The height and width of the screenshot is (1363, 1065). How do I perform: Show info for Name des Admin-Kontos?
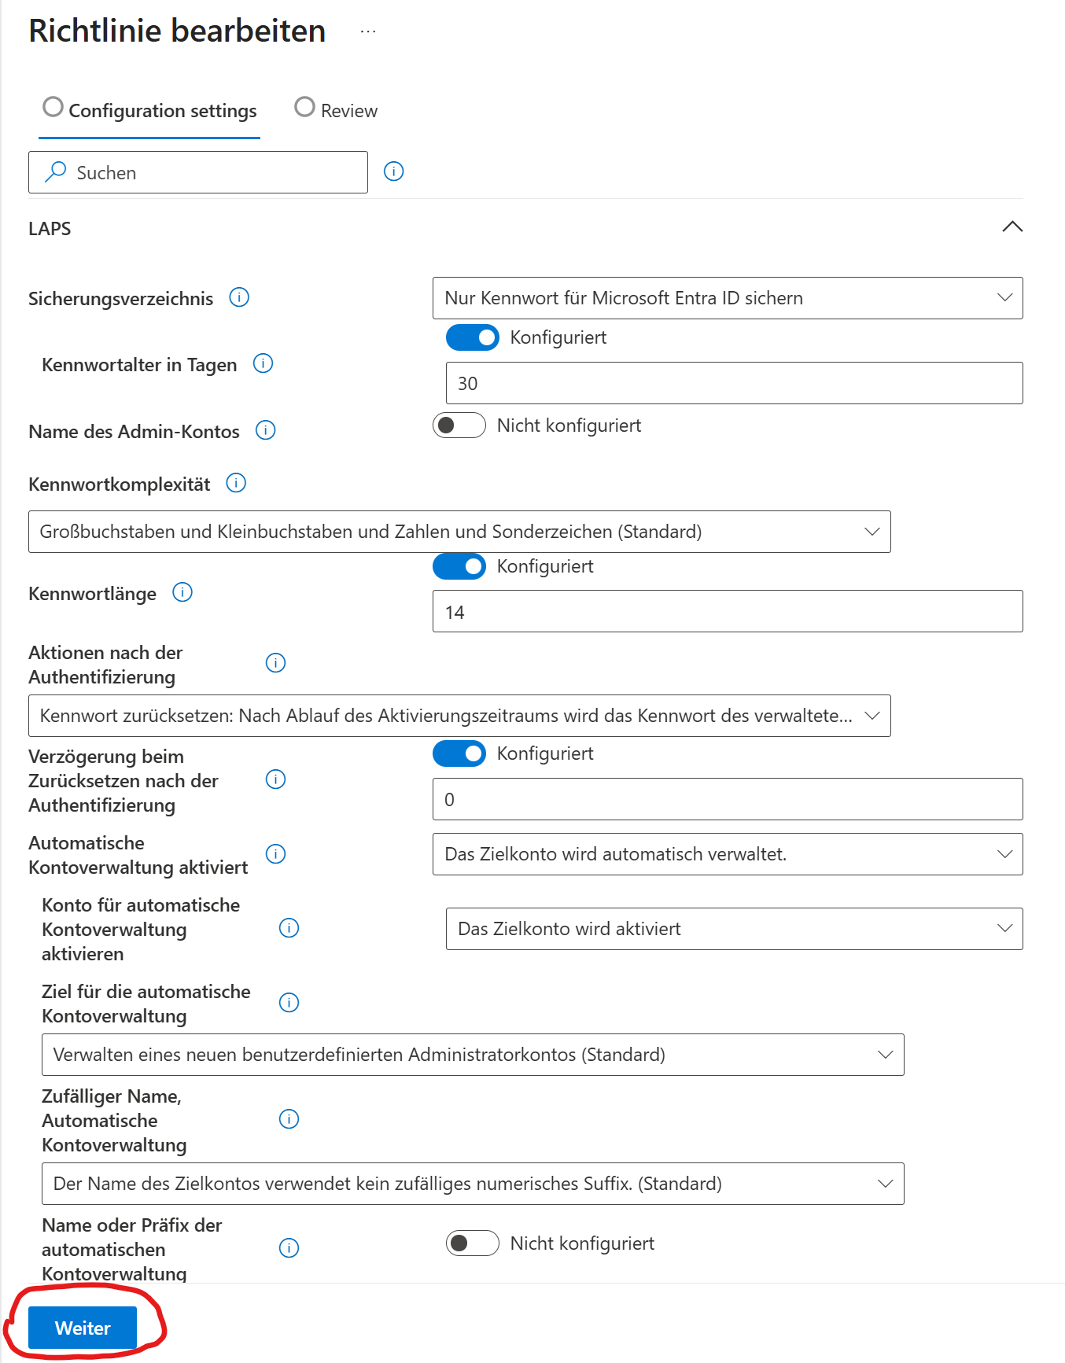[x=266, y=430]
